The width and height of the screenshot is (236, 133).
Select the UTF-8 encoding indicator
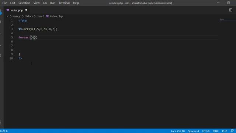click(x=206, y=131)
